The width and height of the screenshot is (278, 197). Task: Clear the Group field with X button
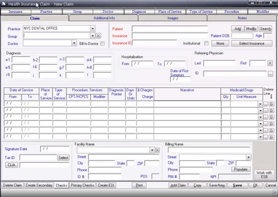coord(98,36)
